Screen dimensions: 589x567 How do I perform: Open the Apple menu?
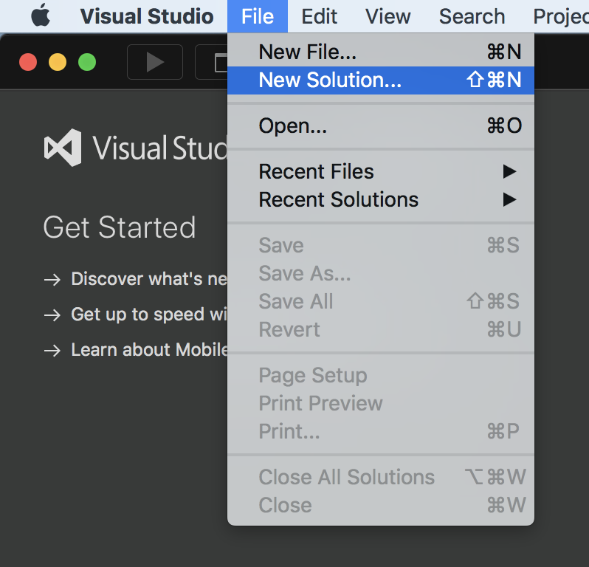[41, 16]
